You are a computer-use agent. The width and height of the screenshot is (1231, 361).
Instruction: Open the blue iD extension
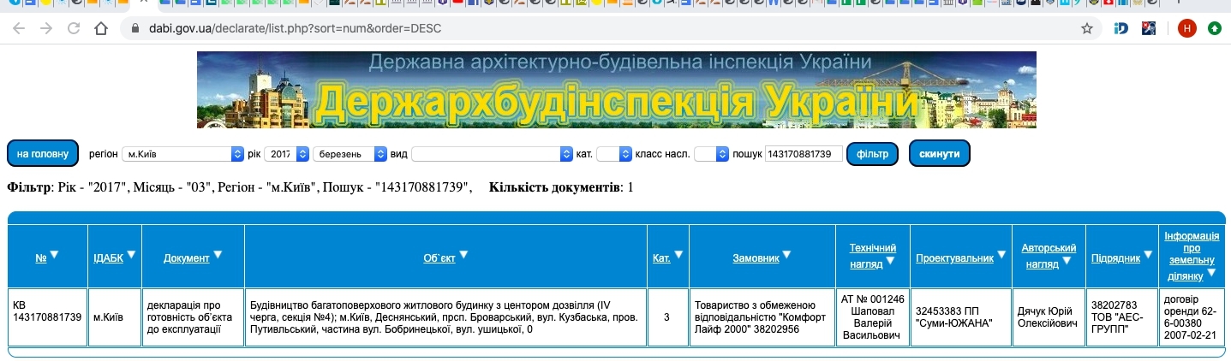[1120, 28]
